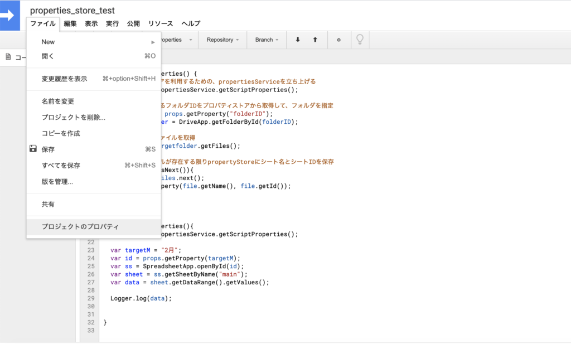The image size is (571, 344).
Task: Select 保存 menu item
Action: tap(94, 149)
